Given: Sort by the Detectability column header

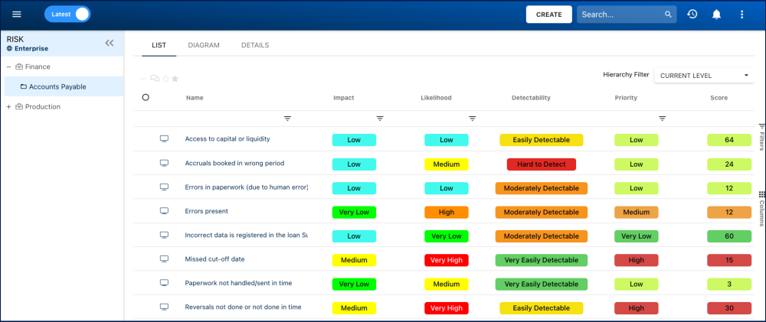Looking at the screenshot, I should [x=531, y=98].
